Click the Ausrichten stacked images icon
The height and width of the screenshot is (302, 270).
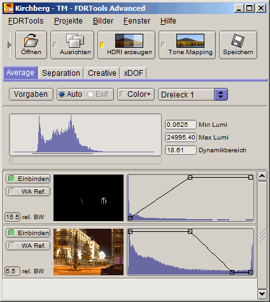pyautogui.click(x=75, y=41)
